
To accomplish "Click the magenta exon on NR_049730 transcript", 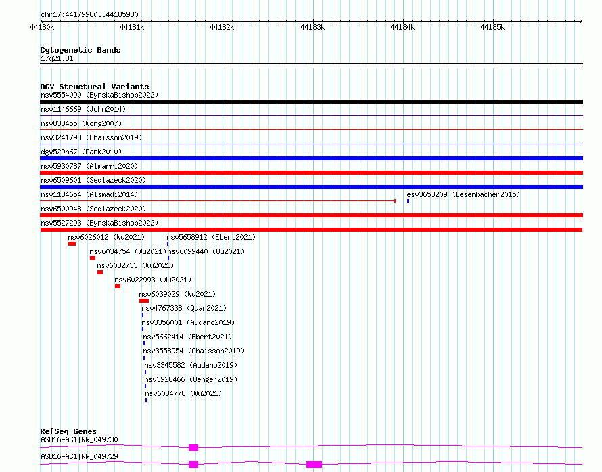I will 193,448.
